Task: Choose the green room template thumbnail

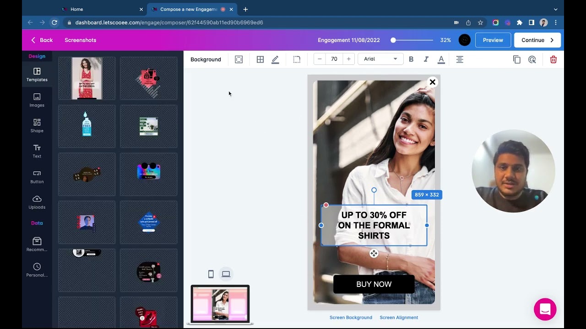Action: (149, 126)
